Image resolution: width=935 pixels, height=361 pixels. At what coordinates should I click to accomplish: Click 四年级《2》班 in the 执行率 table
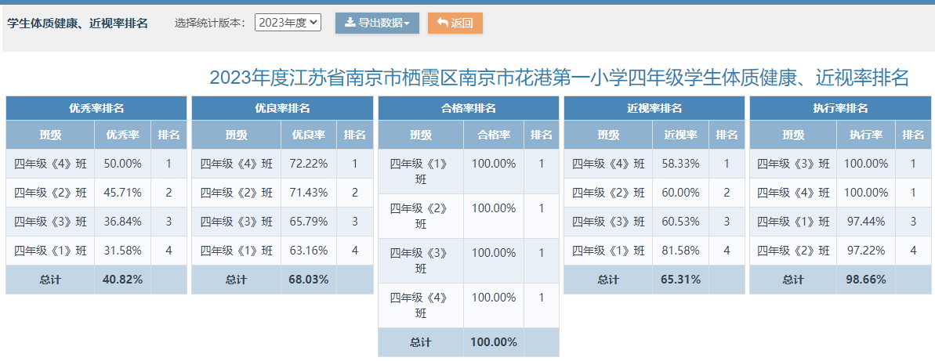(794, 251)
